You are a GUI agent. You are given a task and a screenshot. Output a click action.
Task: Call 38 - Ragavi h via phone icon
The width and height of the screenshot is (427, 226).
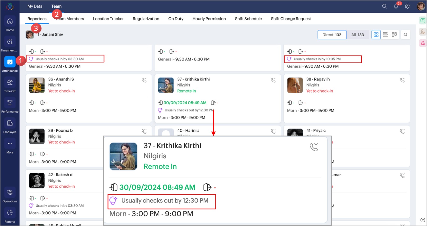tap(402, 80)
